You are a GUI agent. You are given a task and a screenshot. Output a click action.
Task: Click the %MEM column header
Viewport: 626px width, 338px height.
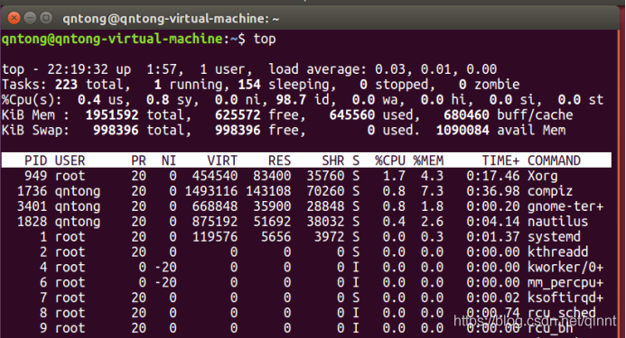coord(428,160)
